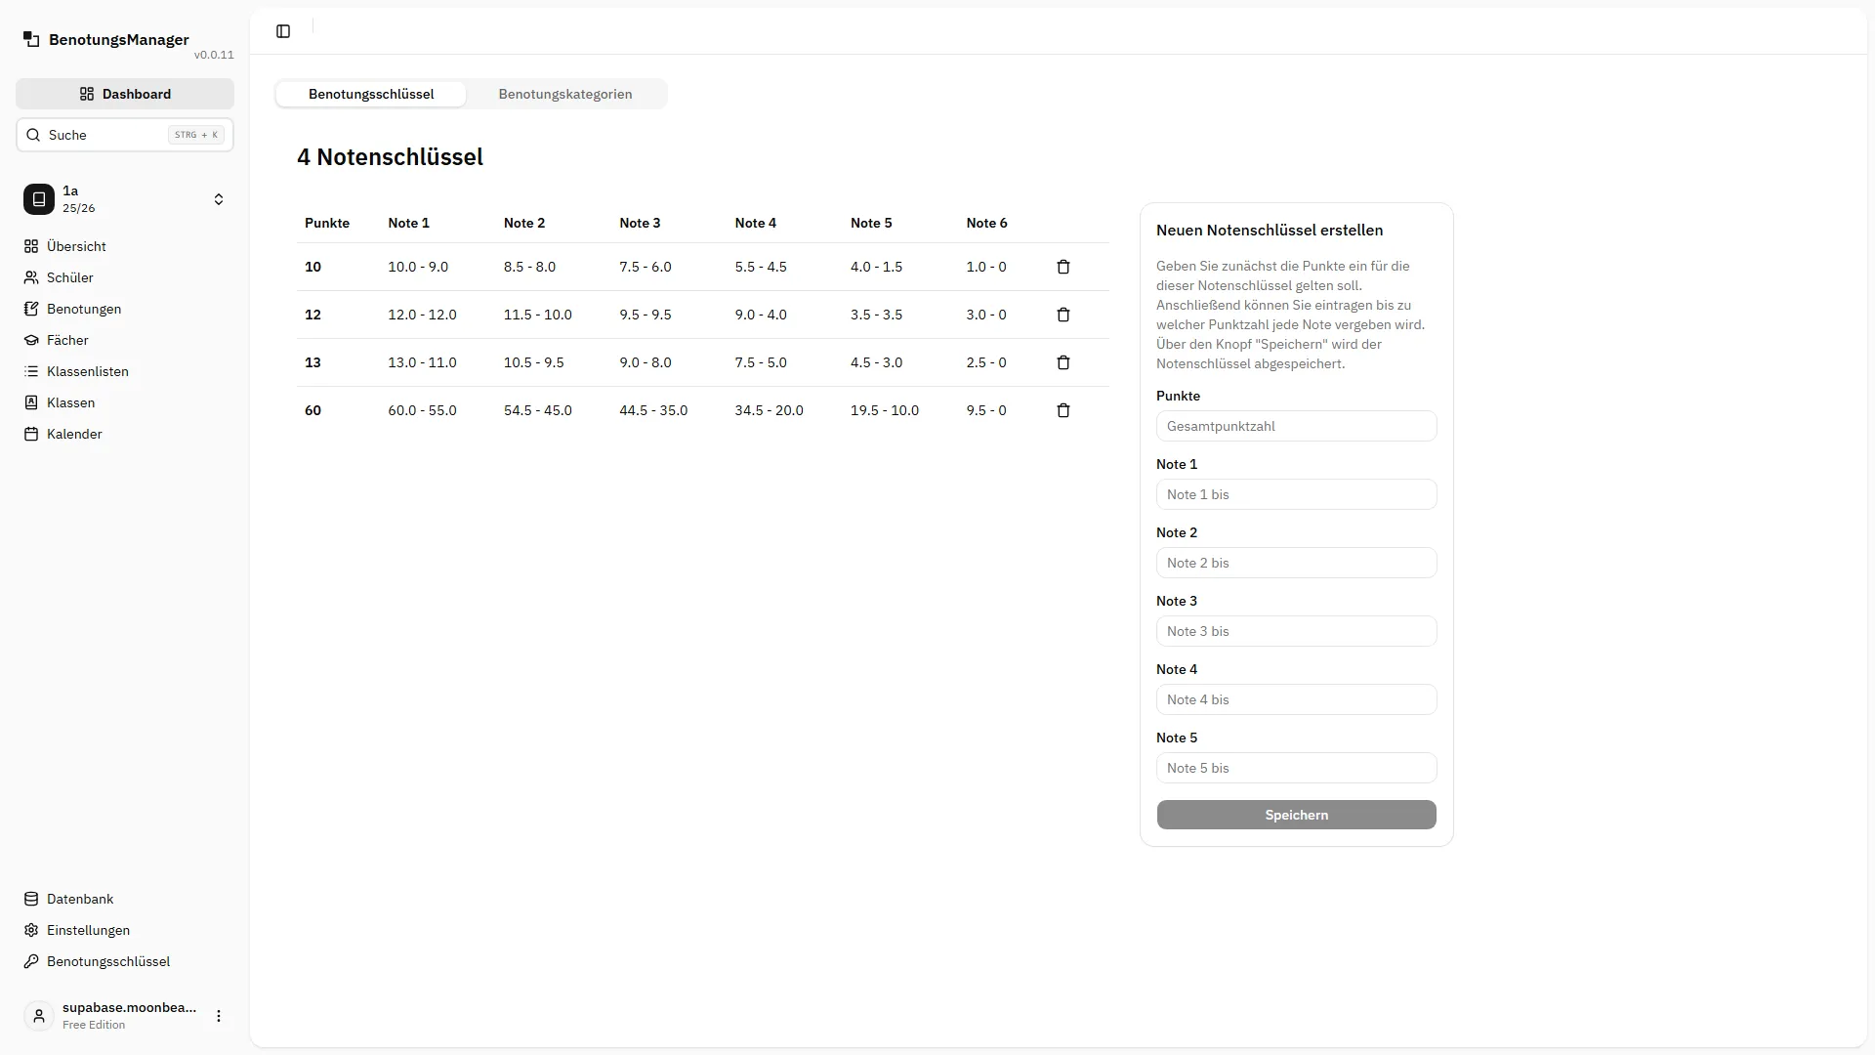This screenshot has width=1875, height=1055.
Task: Click the Speichern button
Action: 1296,815
